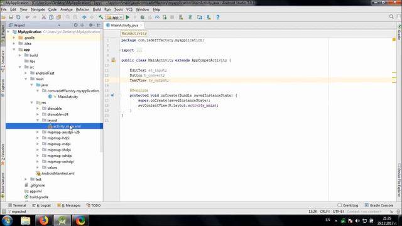This screenshot has height=226, width=402.
Task: Click the Debug app bug icon
Action: (143, 17)
